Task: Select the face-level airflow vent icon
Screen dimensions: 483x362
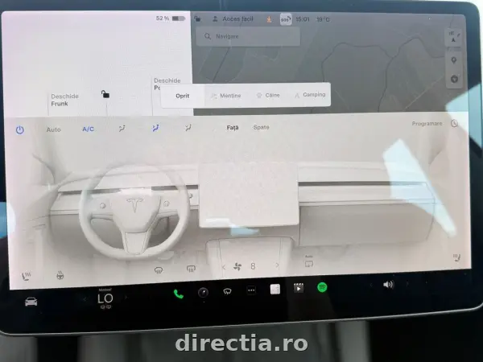Action: [155, 128]
